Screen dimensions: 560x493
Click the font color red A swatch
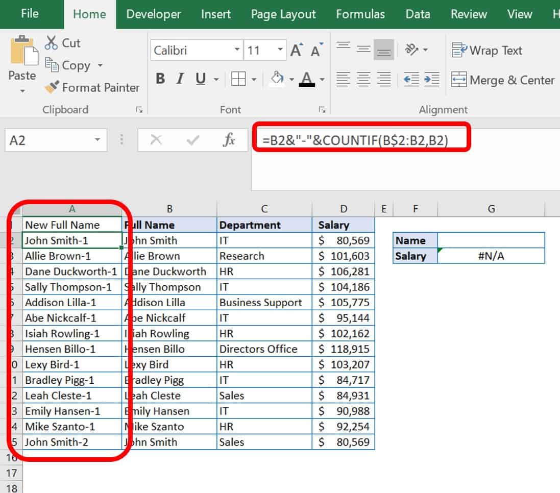pos(307,79)
